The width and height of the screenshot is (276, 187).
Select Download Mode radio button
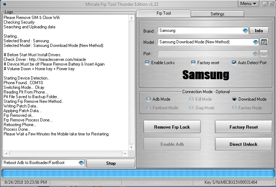(234, 99)
